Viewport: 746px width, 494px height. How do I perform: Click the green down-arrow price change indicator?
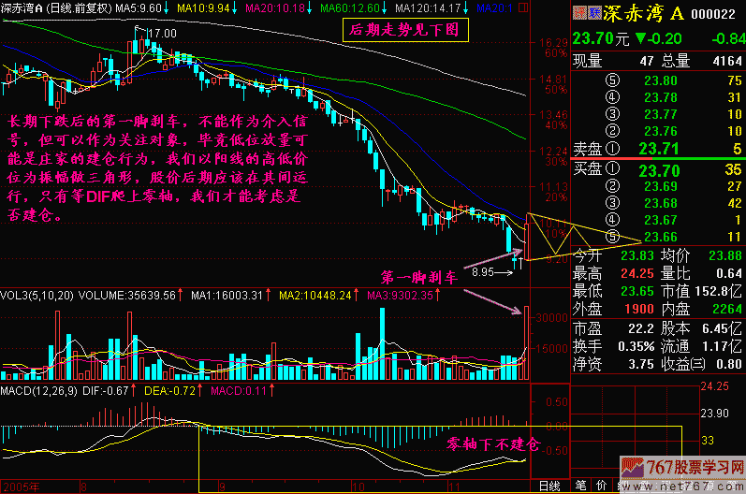point(640,39)
